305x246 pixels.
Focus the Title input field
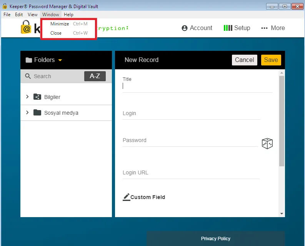197,86
